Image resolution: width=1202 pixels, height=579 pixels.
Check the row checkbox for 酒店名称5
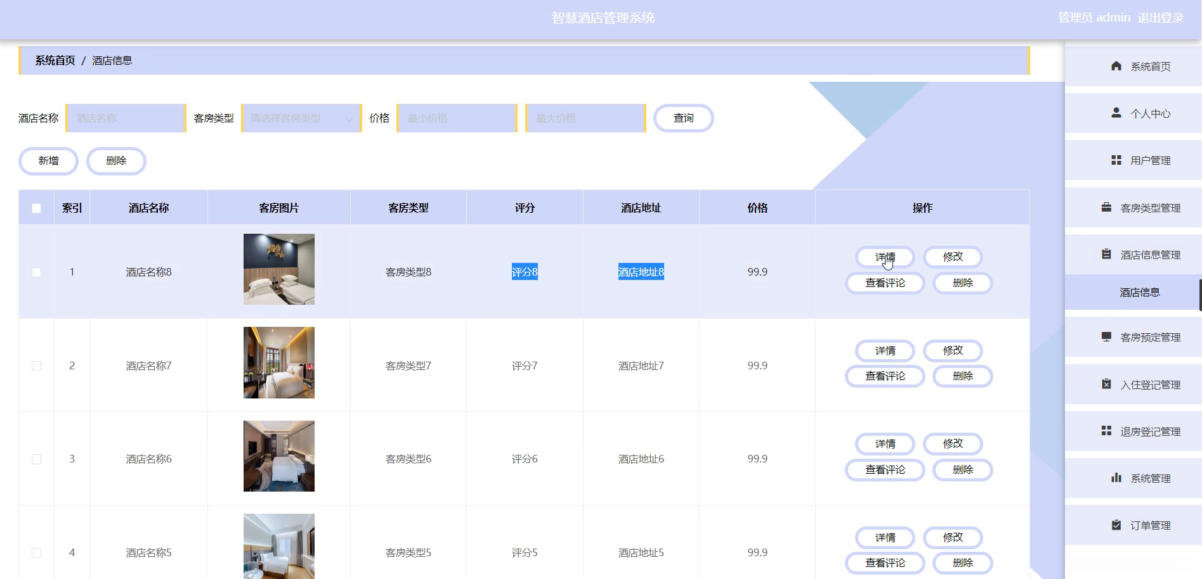(x=36, y=553)
